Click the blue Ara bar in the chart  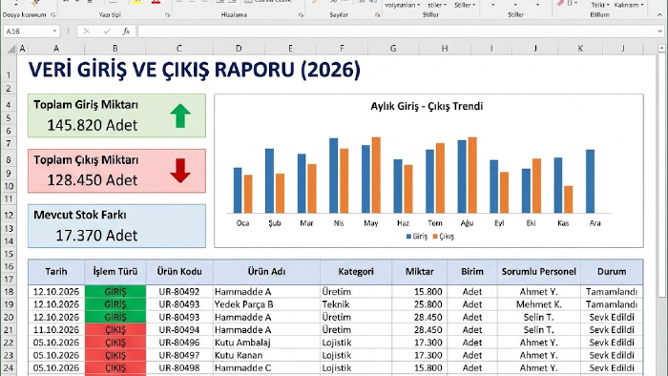(x=590, y=181)
